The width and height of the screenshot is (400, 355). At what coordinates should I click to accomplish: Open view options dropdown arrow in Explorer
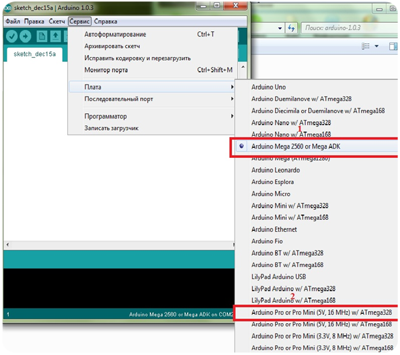377,46
